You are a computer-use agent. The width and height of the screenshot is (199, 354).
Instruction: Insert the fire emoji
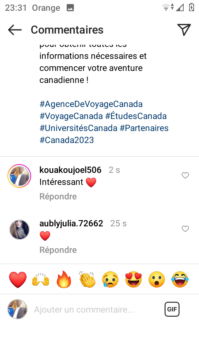click(64, 279)
